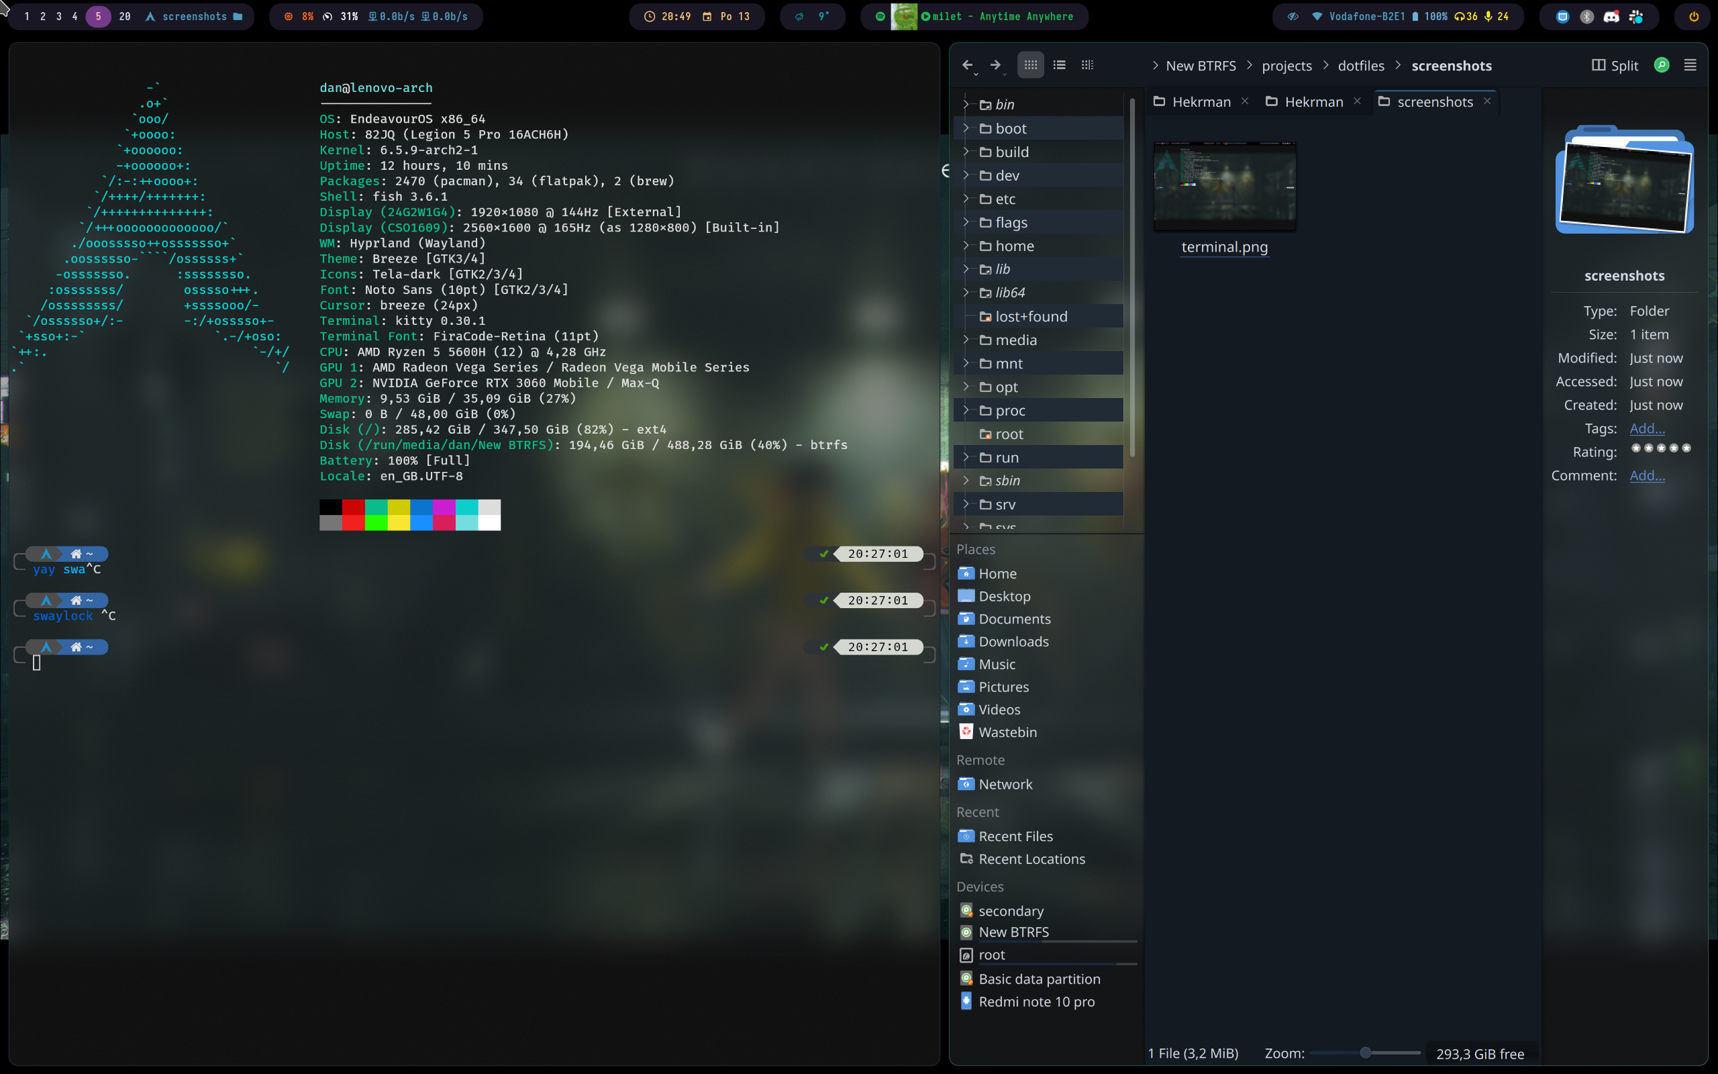Select the flags folder in tree
Screen dimensions: 1718x1074
[x=1040, y=222]
